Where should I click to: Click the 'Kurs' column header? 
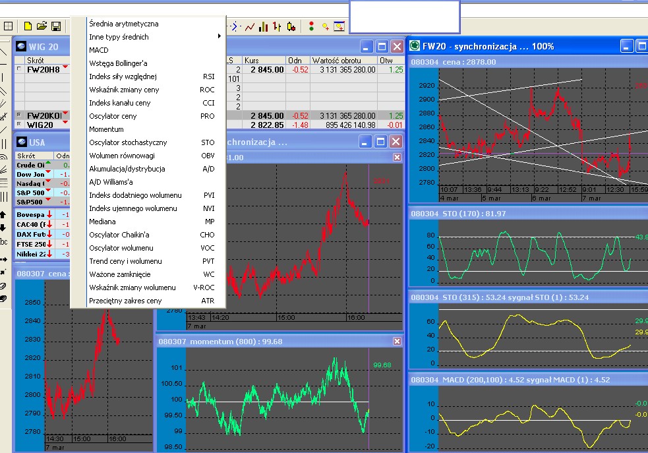pyautogui.click(x=252, y=60)
